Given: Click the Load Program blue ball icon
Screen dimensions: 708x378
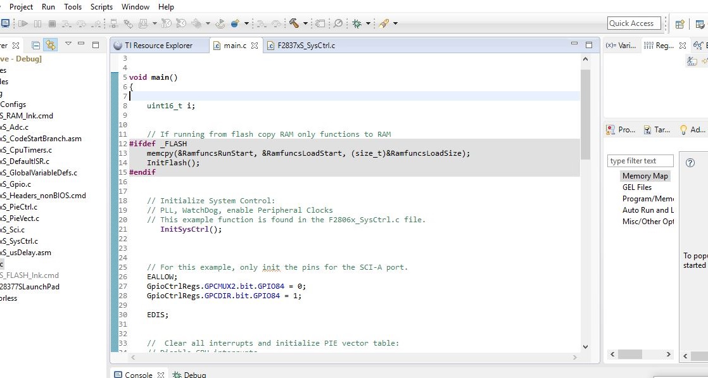Looking at the screenshot, I should pyautogui.click(x=235, y=23).
